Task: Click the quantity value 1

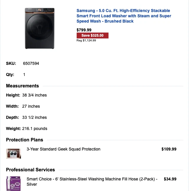Action: [24, 75]
